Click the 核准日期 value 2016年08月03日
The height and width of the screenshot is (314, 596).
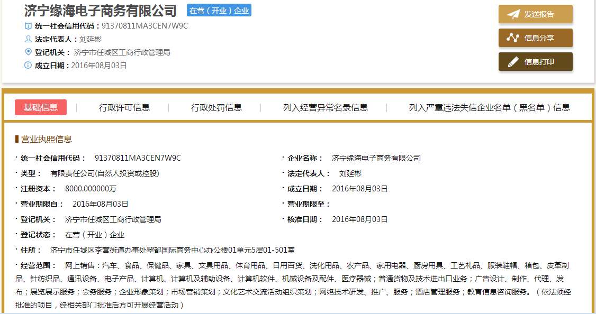coord(360,219)
